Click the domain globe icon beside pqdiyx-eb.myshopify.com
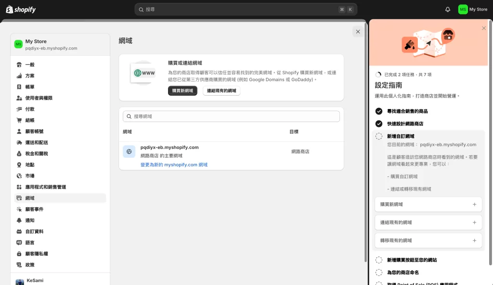Screen dimensions: 493x285 129,151
